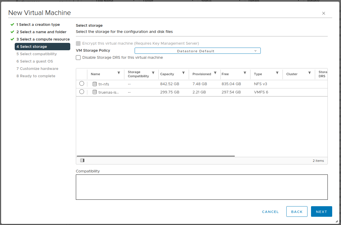
Task: Click Storage Compatibility column filter icon
Action: 153,73
